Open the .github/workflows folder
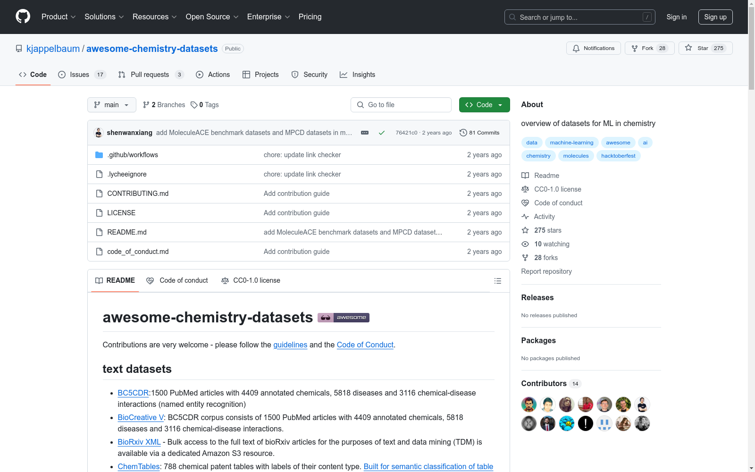The height and width of the screenshot is (472, 755). coord(133,155)
